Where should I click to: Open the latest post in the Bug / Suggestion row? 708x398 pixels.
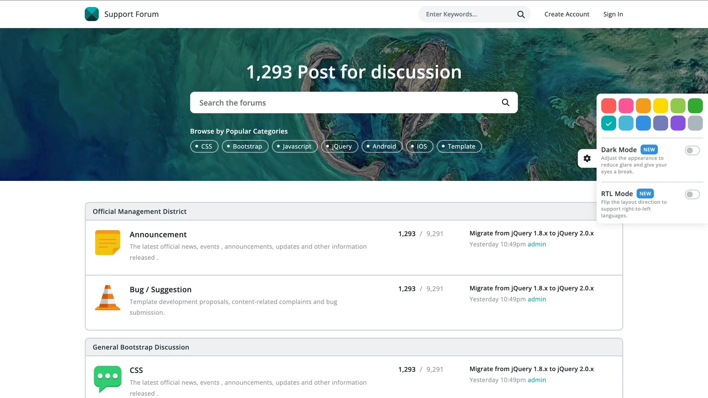click(531, 288)
